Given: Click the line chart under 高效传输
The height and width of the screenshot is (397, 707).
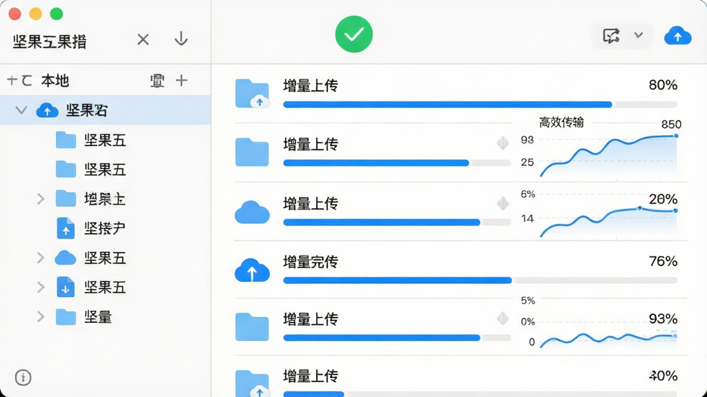Looking at the screenshot, I should (x=609, y=155).
